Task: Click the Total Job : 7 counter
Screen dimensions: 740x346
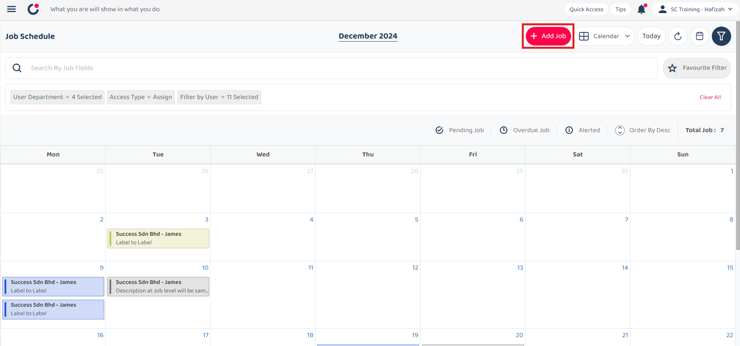Action: tap(705, 130)
